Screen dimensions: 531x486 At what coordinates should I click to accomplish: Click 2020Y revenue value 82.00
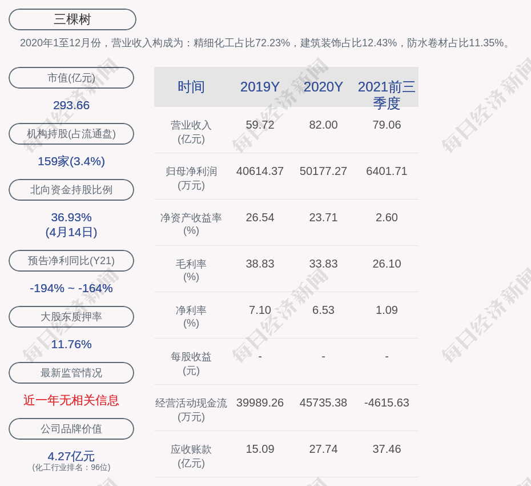click(323, 125)
